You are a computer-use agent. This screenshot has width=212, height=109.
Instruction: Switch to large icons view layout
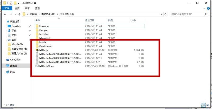point(207,105)
